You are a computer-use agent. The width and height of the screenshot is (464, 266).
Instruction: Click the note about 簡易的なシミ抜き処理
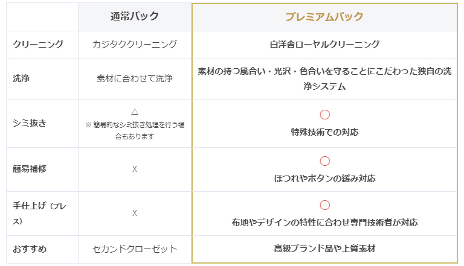click(135, 131)
